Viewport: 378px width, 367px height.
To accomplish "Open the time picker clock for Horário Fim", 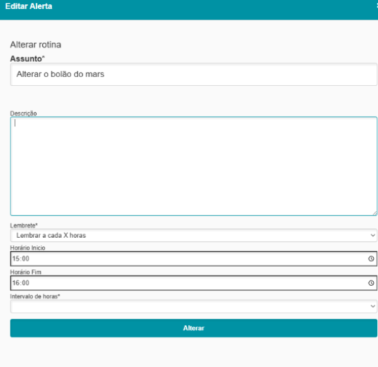I will [371, 283].
